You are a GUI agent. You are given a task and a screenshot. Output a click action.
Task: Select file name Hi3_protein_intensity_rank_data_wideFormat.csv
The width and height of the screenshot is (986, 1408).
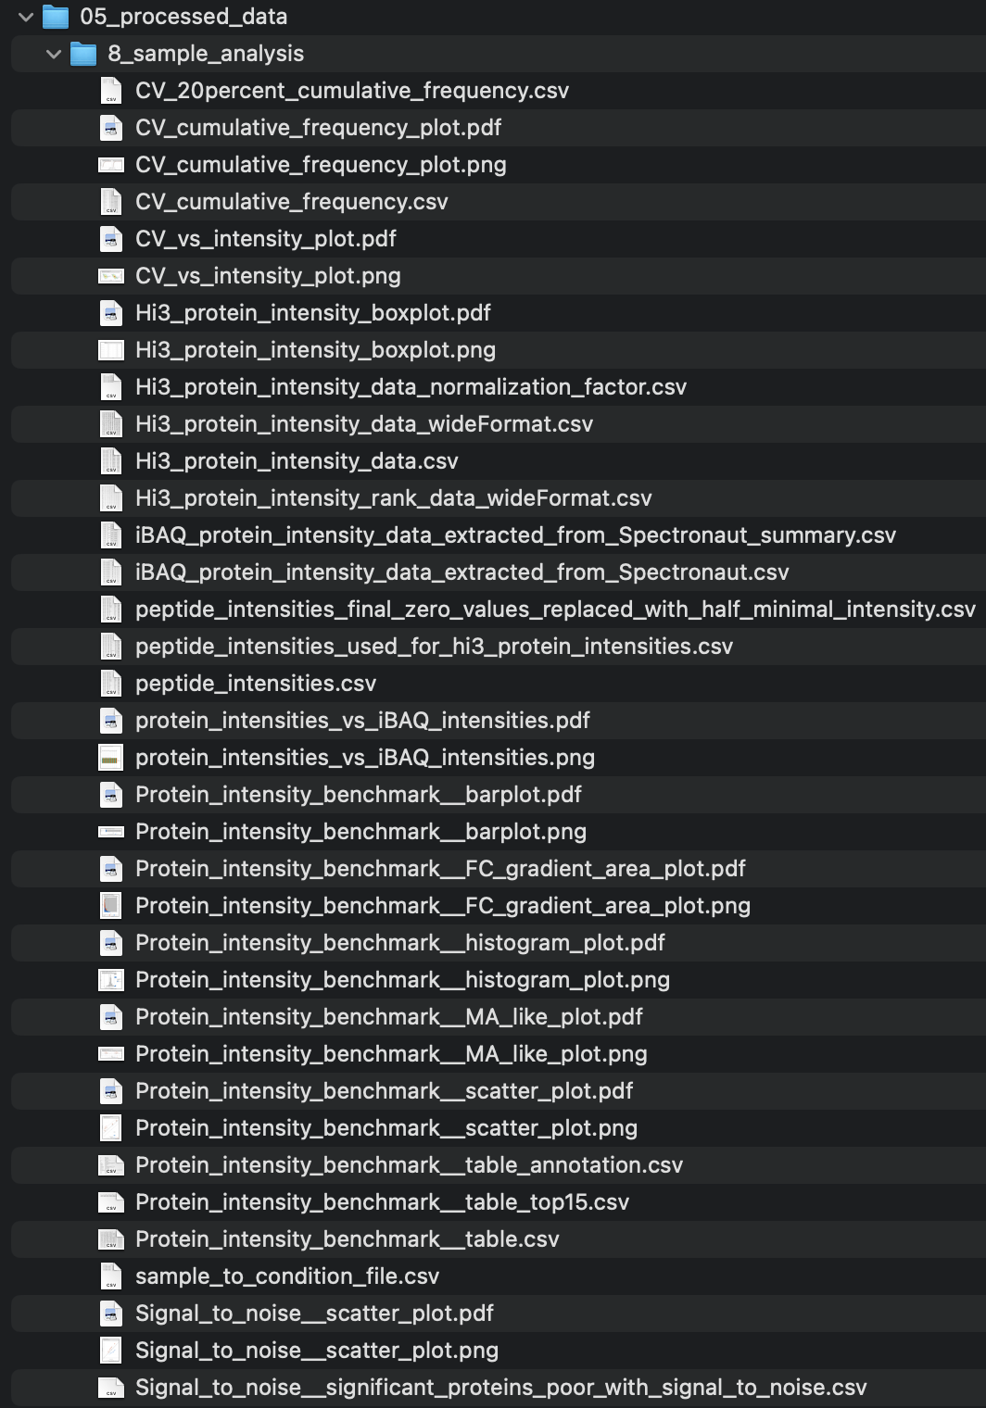(394, 498)
